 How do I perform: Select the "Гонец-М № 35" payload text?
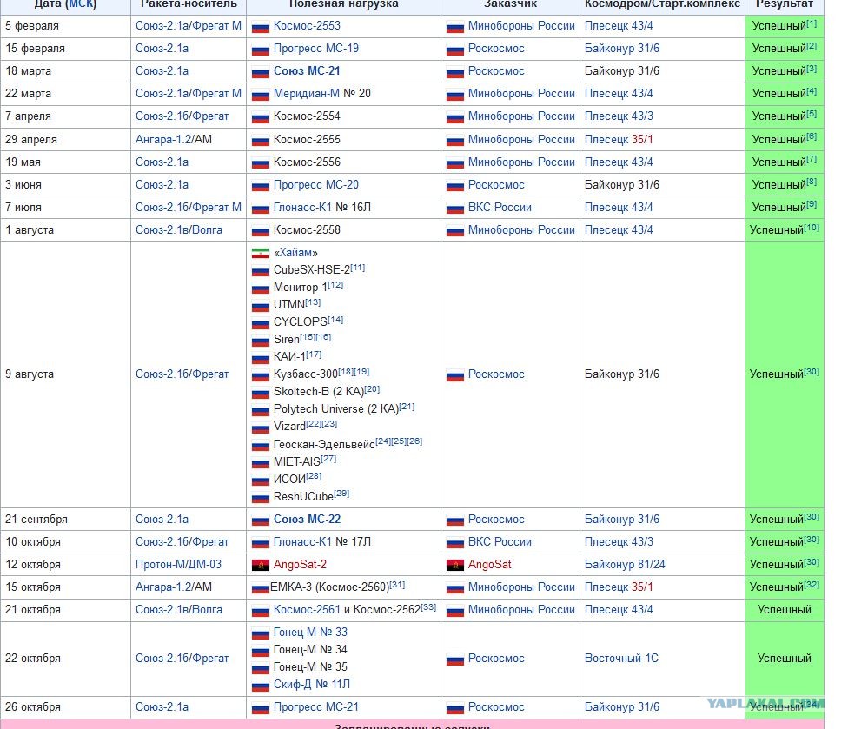[x=310, y=666]
